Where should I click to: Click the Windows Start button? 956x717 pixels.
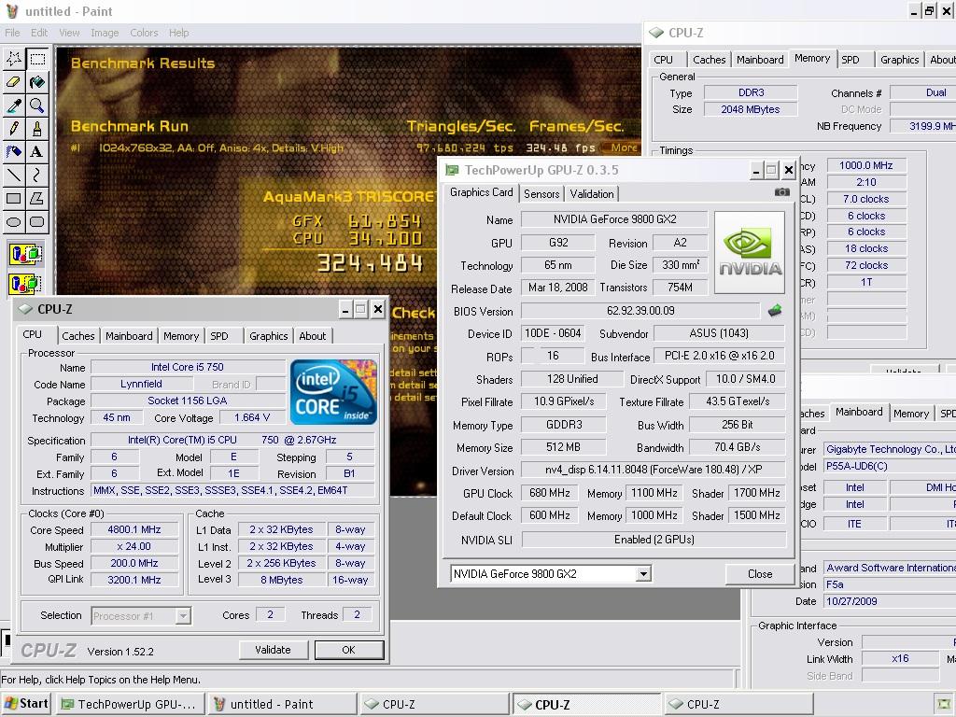25,704
